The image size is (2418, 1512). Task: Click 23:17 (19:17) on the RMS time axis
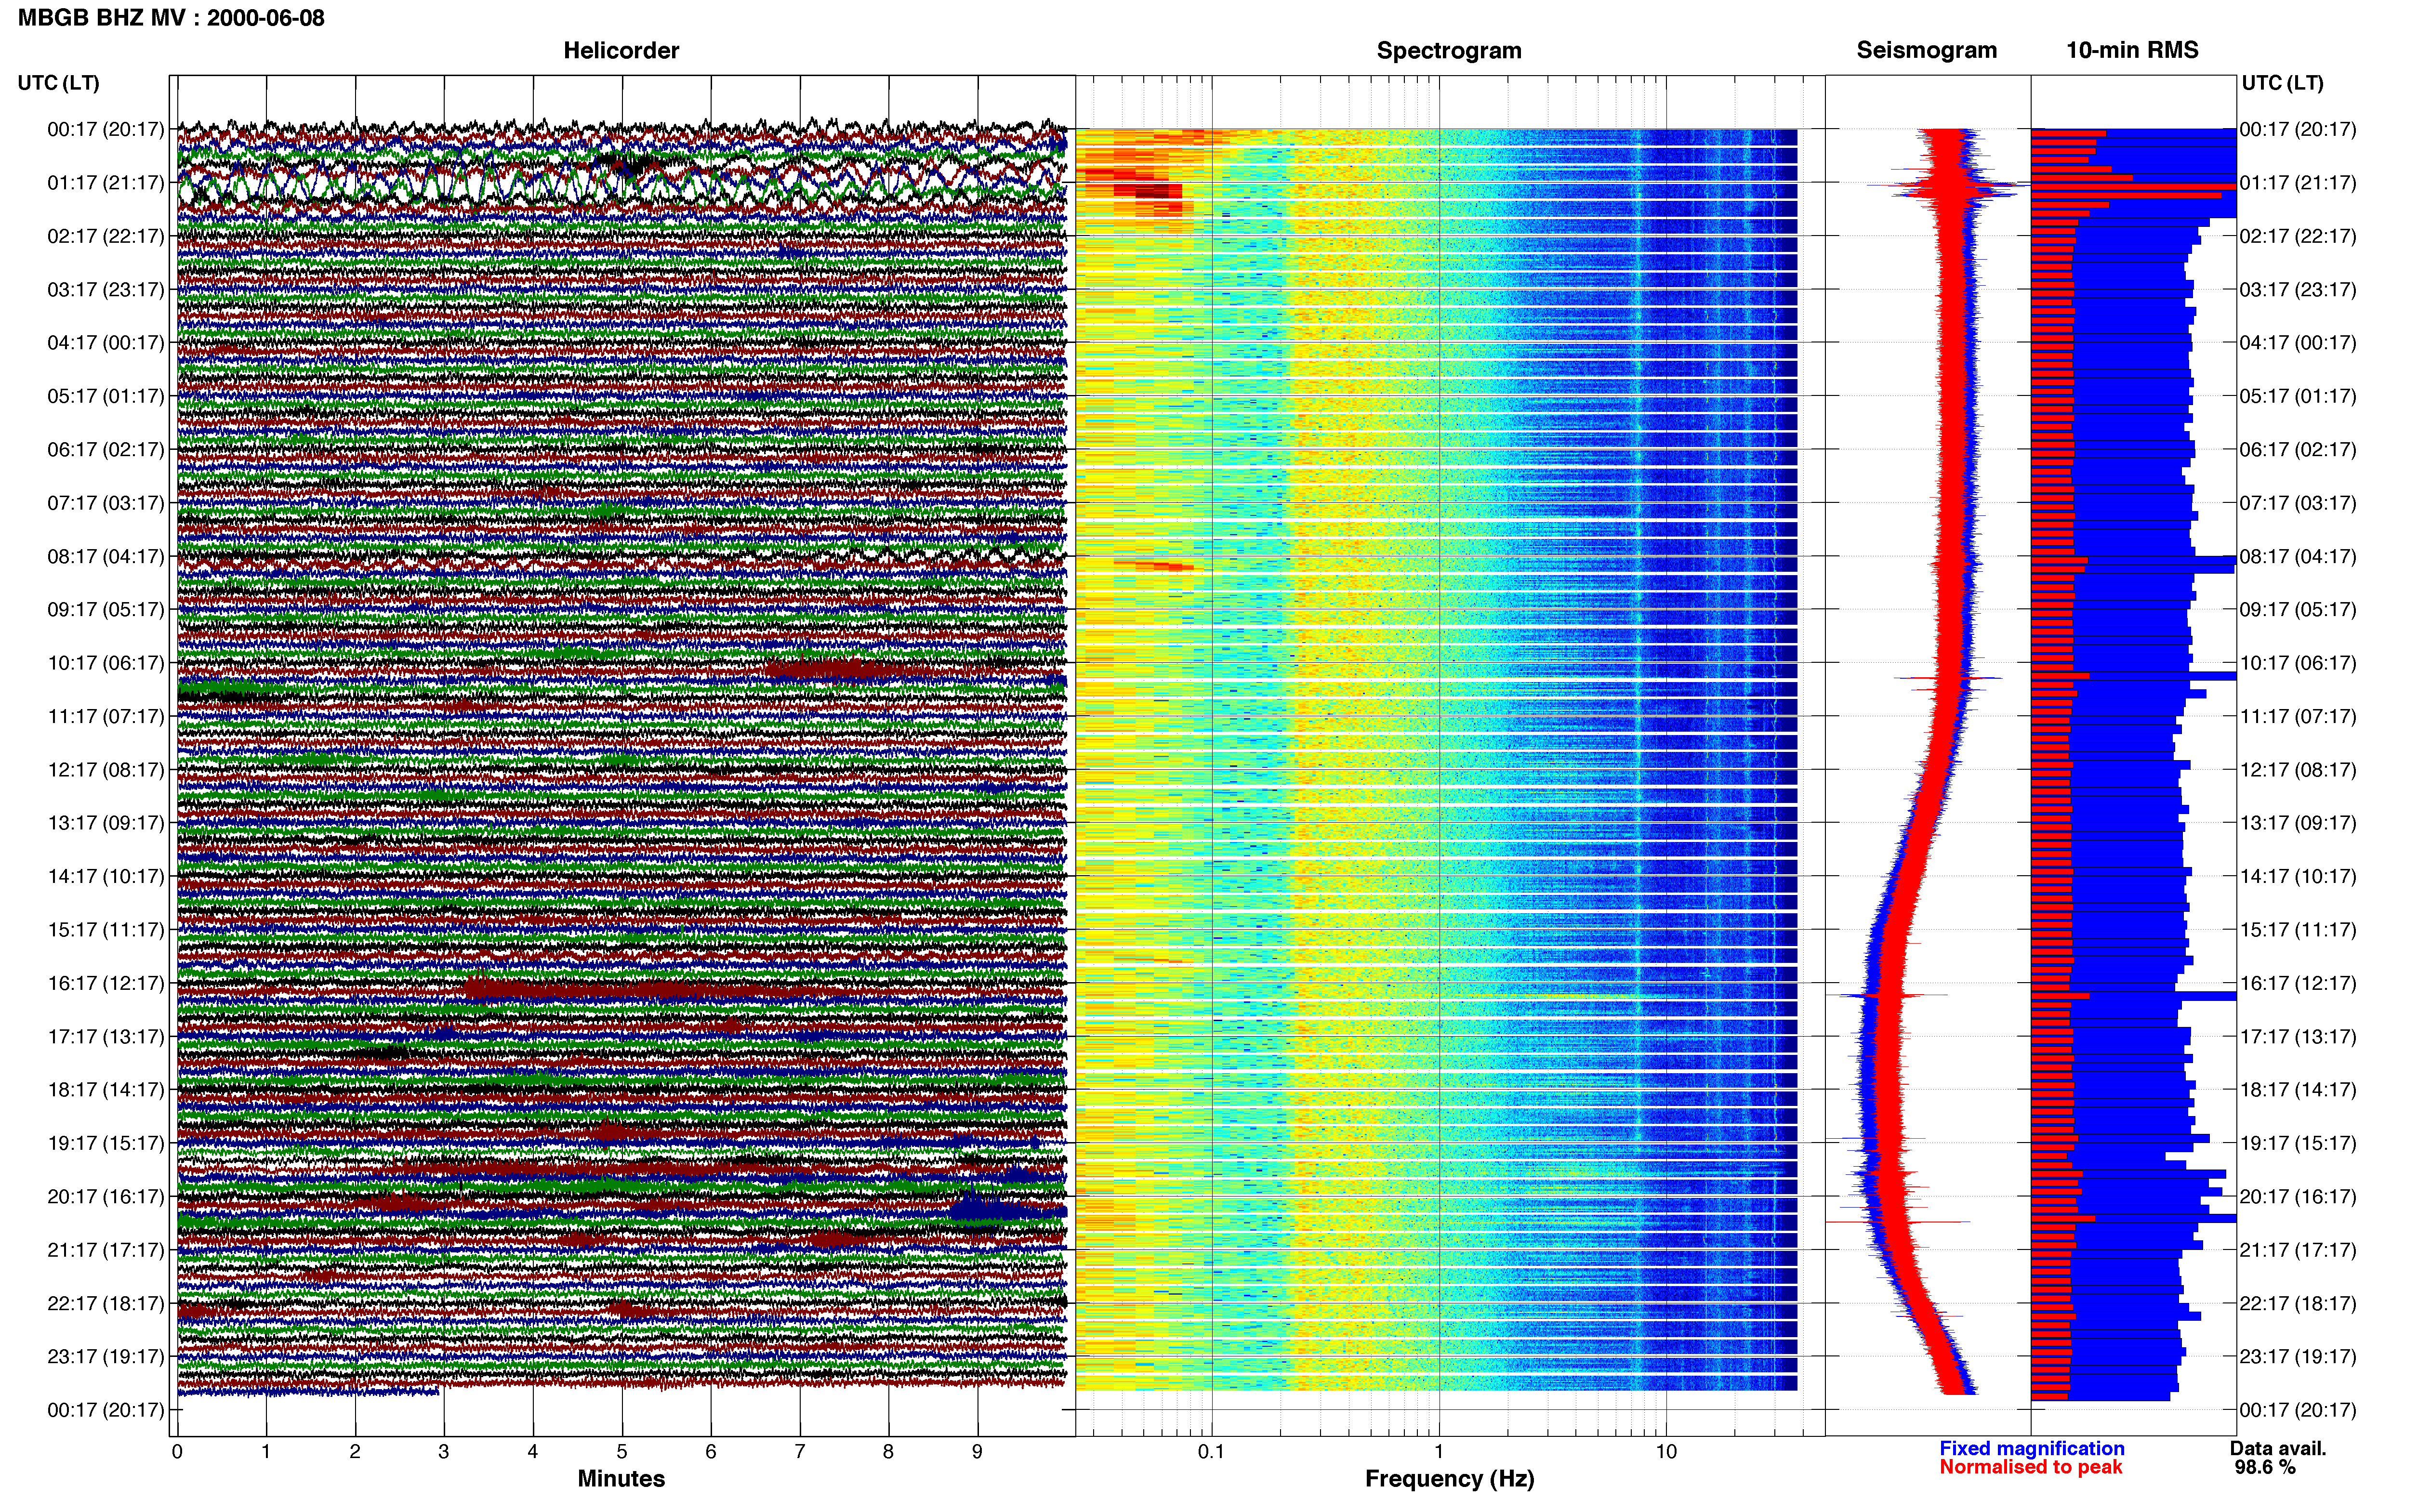tap(2298, 1356)
